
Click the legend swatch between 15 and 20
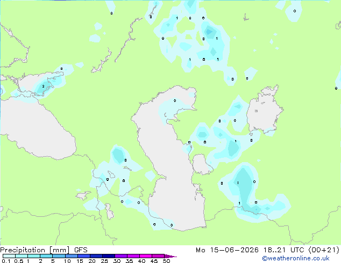[x=84, y=256]
